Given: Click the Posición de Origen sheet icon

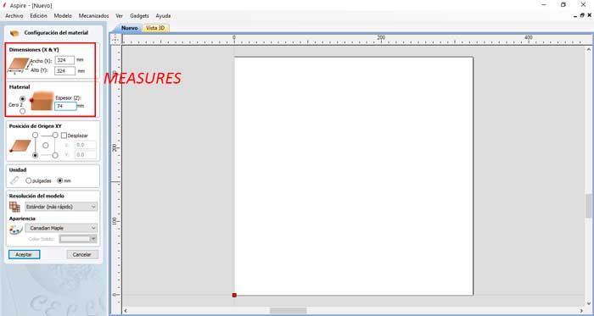Looking at the screenshot, I should pos(20,146).
